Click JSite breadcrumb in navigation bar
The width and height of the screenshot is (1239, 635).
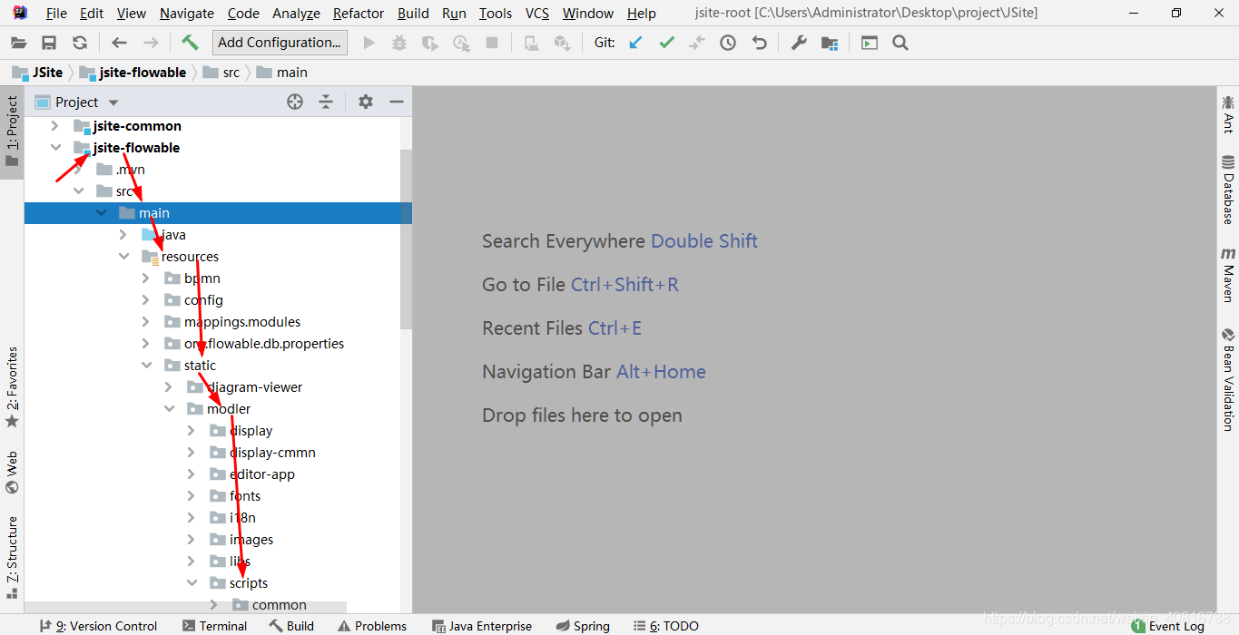38,73
